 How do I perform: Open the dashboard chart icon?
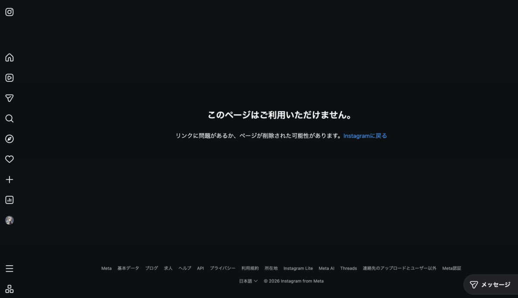[x=9, y=200]
